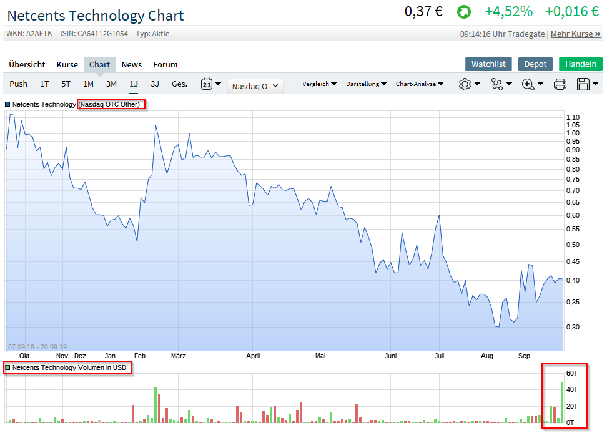
Task: Click the green Handeln button
Action: pos(581,64)
